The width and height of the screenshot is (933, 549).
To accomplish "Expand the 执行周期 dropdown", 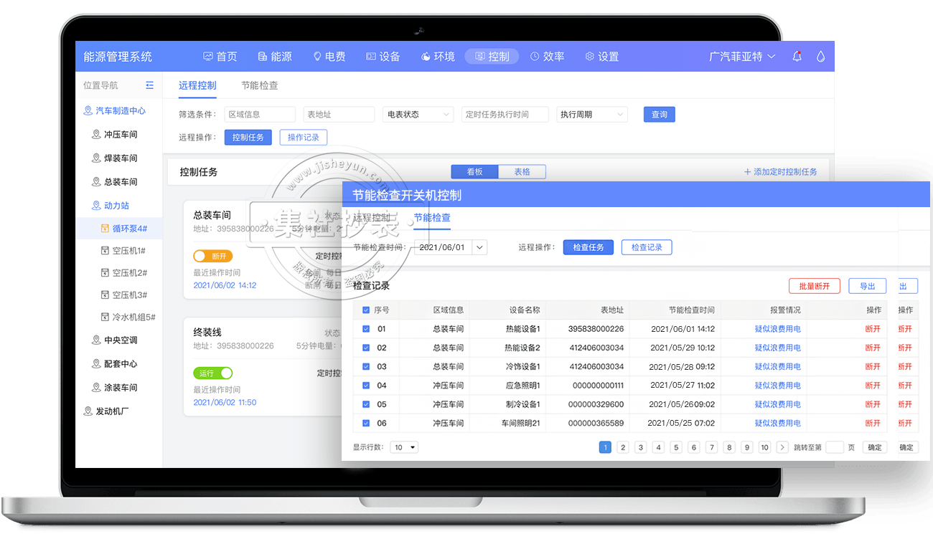I will (x=591, y=115).
